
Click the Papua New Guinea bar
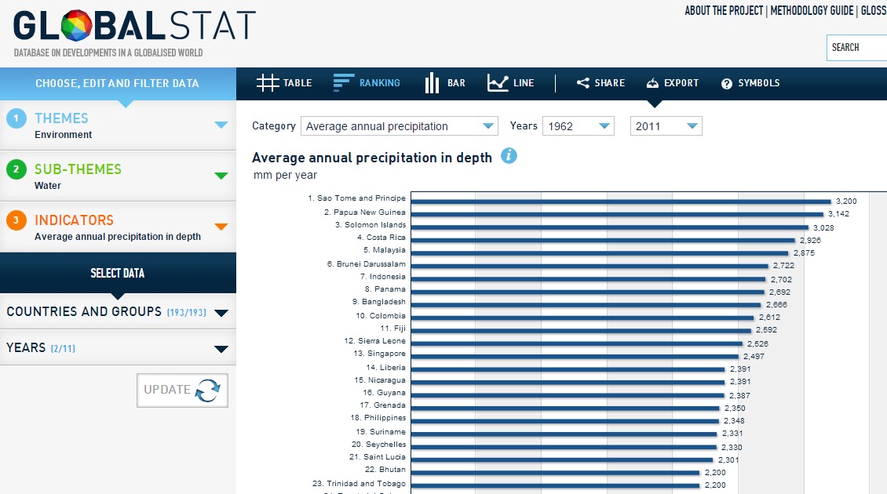tap(617, 214)
